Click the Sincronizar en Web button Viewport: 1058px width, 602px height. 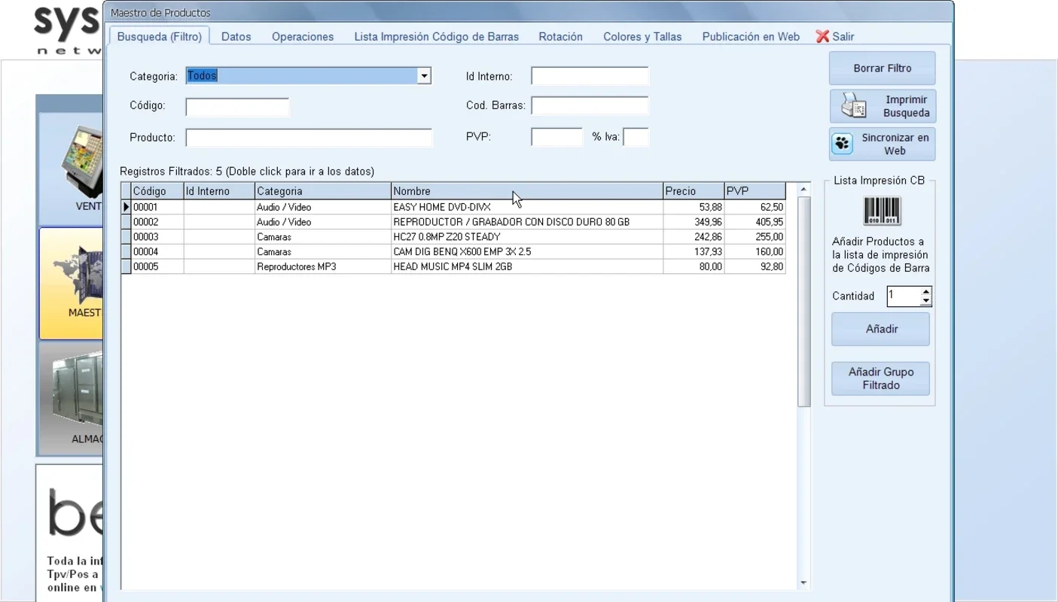click(x=883, y=144)
